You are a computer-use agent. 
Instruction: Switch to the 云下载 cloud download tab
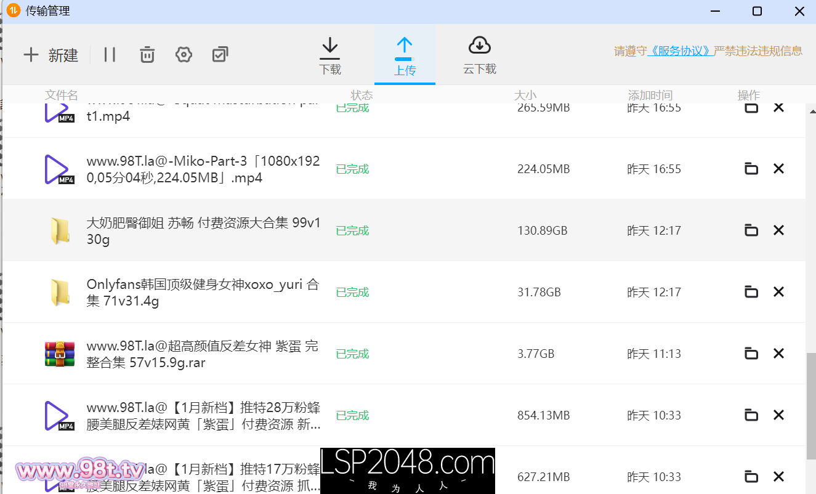tap(480, 56)
